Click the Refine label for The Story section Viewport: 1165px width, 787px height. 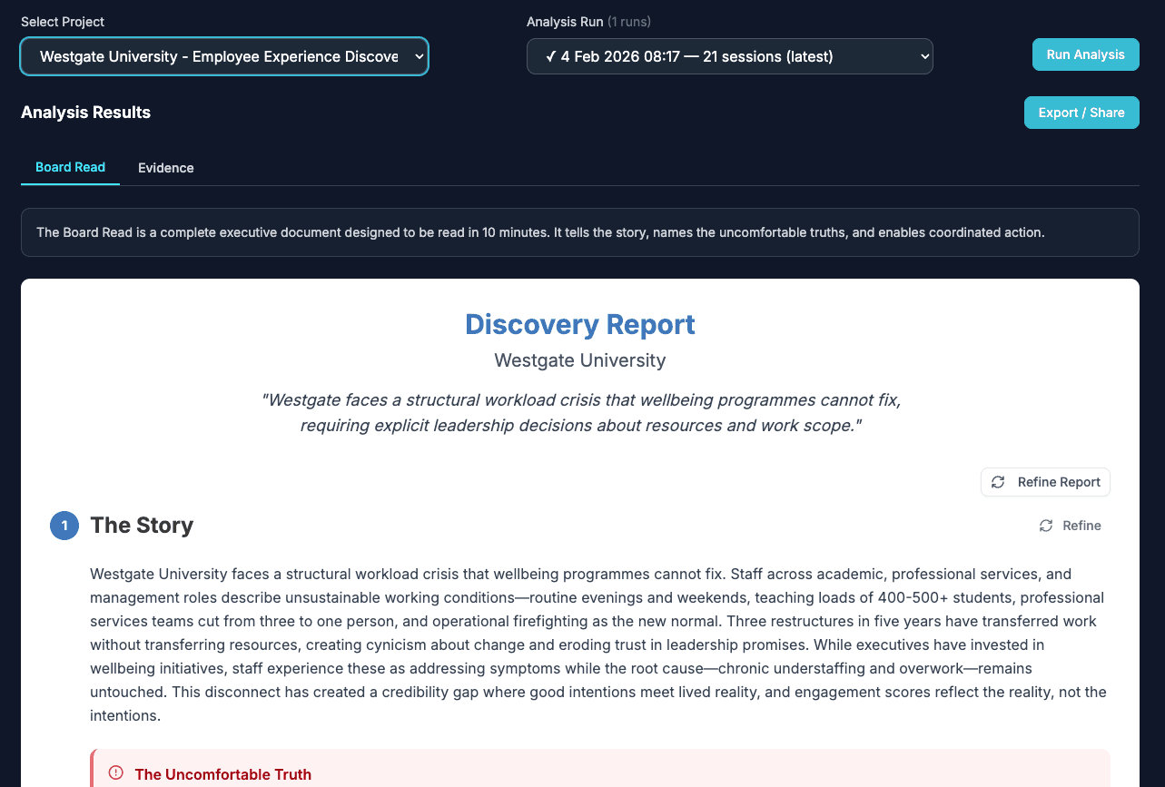[1081, 526]
